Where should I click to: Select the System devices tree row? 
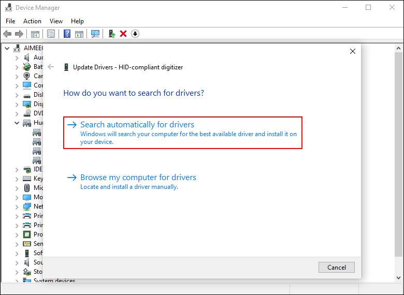point(49,280)
